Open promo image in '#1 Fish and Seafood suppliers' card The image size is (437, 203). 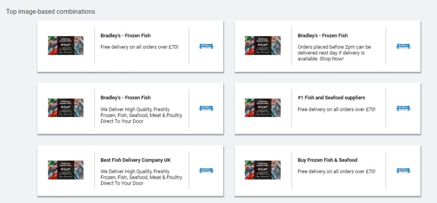pos(263,108)
